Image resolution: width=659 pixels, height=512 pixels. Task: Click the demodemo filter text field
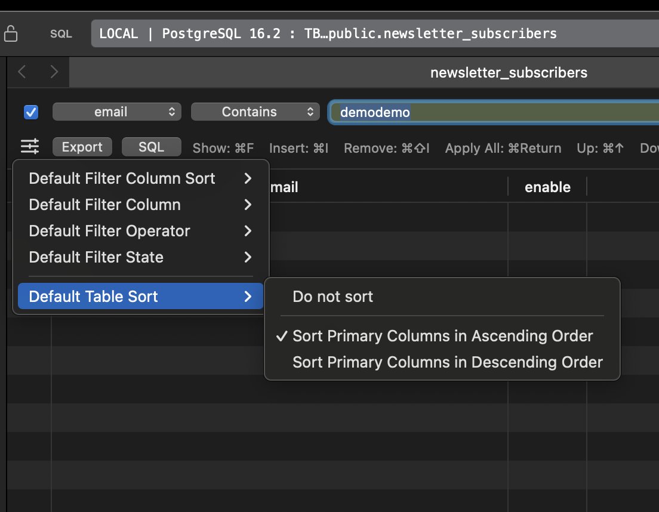pos(494,112)
